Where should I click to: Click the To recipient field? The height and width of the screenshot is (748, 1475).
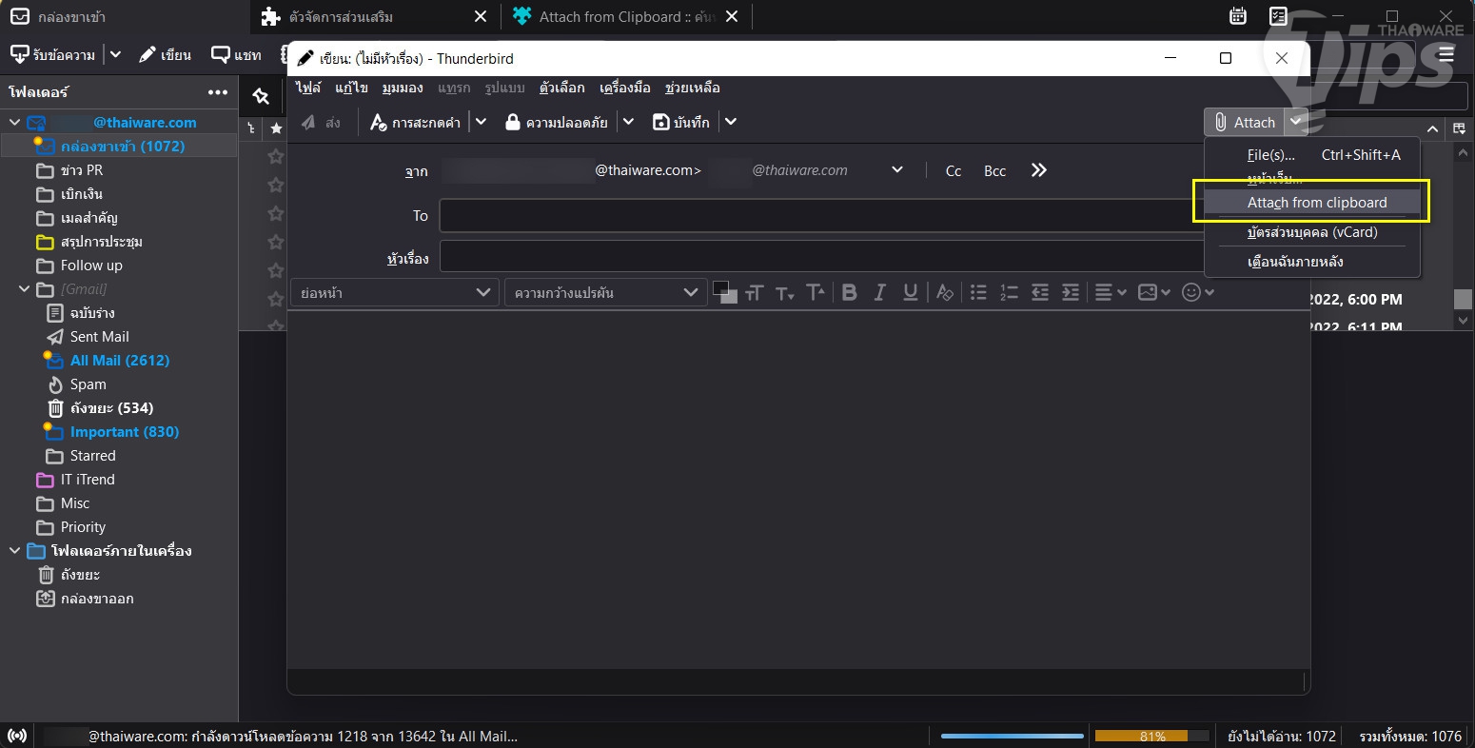(x=822, y=216)
